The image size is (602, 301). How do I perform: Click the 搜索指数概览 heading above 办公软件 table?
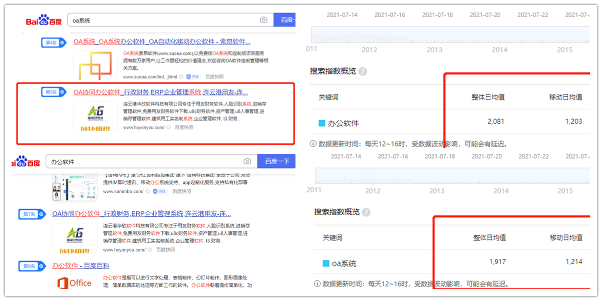pyautogui.click(x=333, y=71)
